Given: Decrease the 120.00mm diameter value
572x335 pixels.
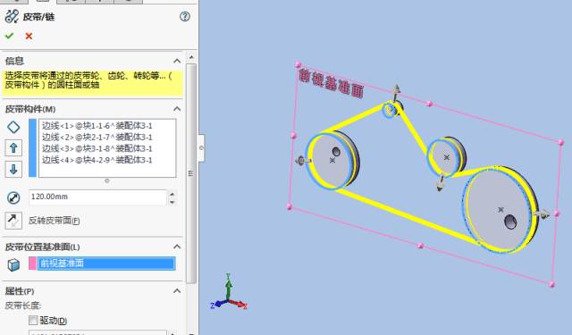Looking at the screenshot, I should click(x=172, y=202).
